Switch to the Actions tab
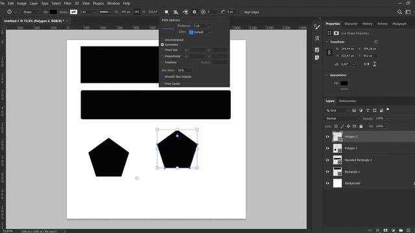Screen dimensions: 415x233 (x=383, y=24)
